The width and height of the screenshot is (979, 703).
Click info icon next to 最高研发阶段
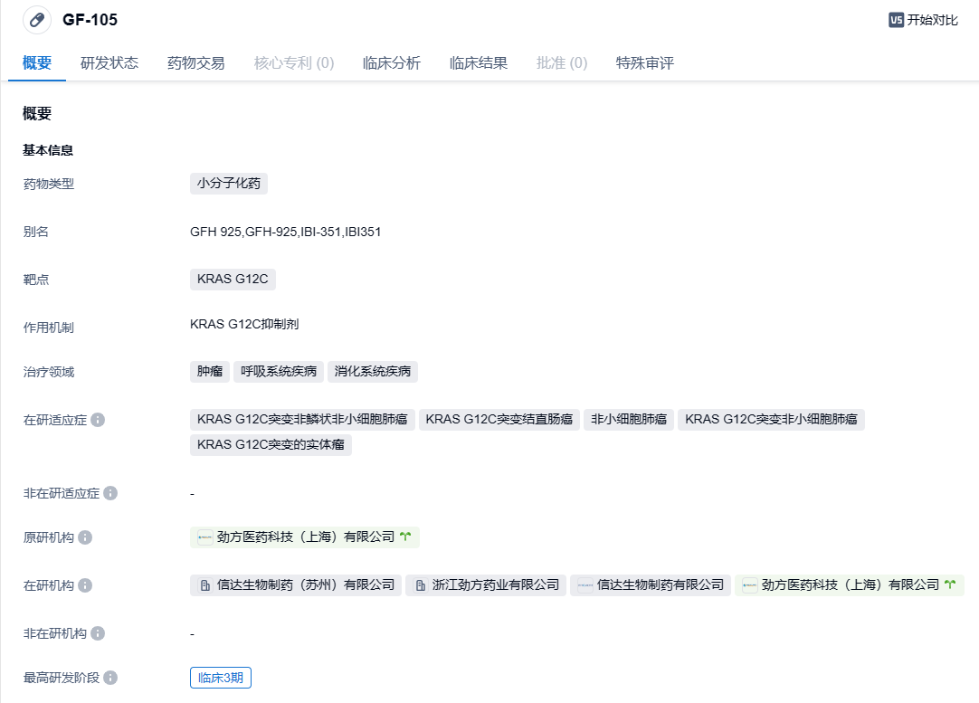110,678
